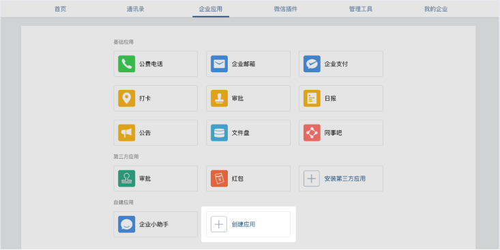500x250 pixels.
Task: Click the plus icon beside 安装第三方应用
Action: click(x=312, y=178)
